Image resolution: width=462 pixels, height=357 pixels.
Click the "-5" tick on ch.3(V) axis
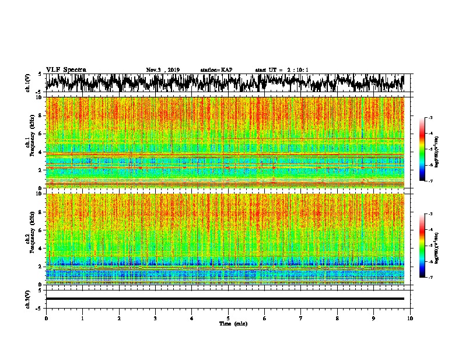pos(40,309)
